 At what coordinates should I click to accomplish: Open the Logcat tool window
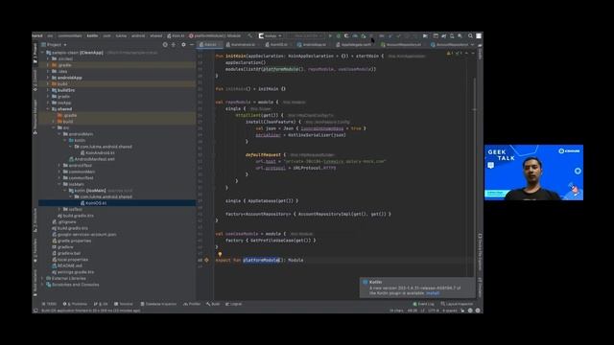234,304
